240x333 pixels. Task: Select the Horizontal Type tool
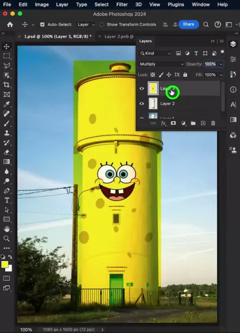coord(6,200)
